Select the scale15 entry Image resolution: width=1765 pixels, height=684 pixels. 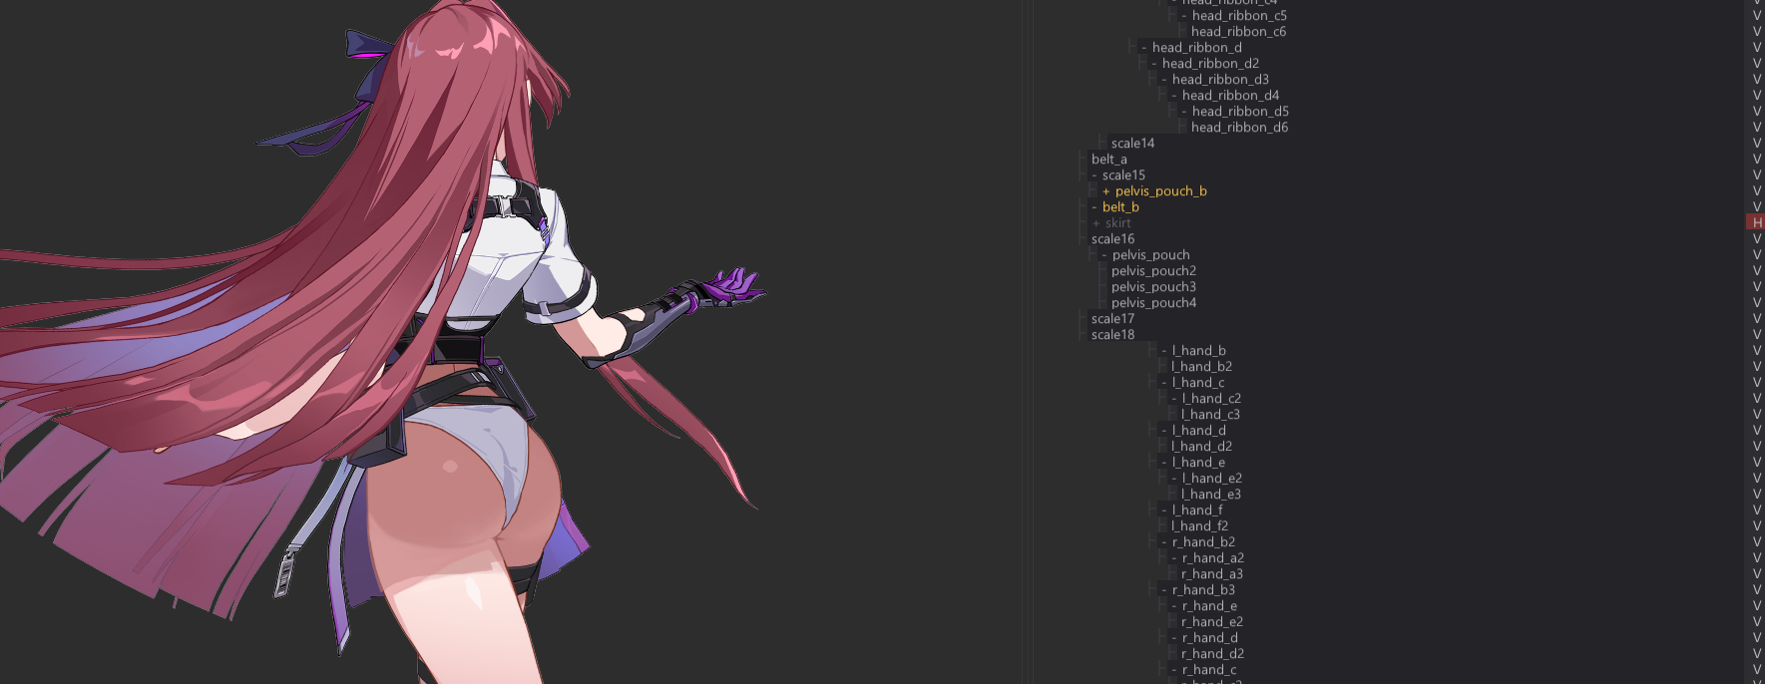click(x=1123, y=174)
